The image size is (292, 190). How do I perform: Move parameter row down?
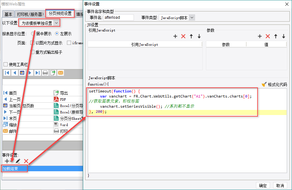point(284,36)
